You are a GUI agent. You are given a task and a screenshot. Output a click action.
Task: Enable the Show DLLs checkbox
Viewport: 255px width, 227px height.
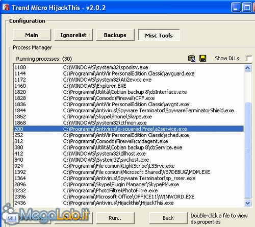(x=249, y=58)
